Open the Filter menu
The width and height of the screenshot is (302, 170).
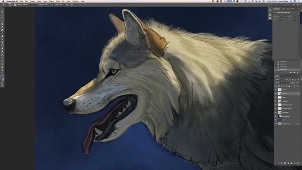[58, 1]
